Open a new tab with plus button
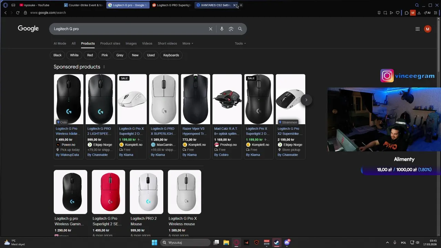Image resolution: width=441 pixels, height=248 pixels. pyautogui.click(x=241, y=5)
